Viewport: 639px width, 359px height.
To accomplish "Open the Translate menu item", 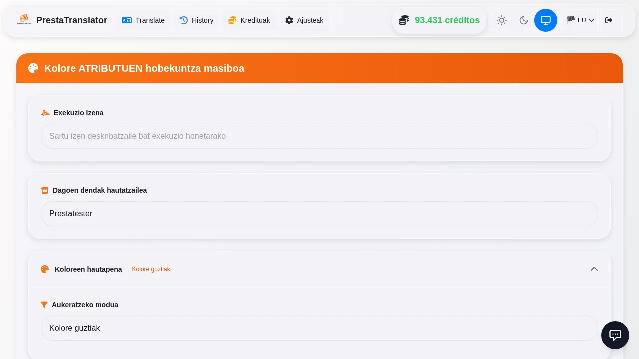I will click(143, 20).
